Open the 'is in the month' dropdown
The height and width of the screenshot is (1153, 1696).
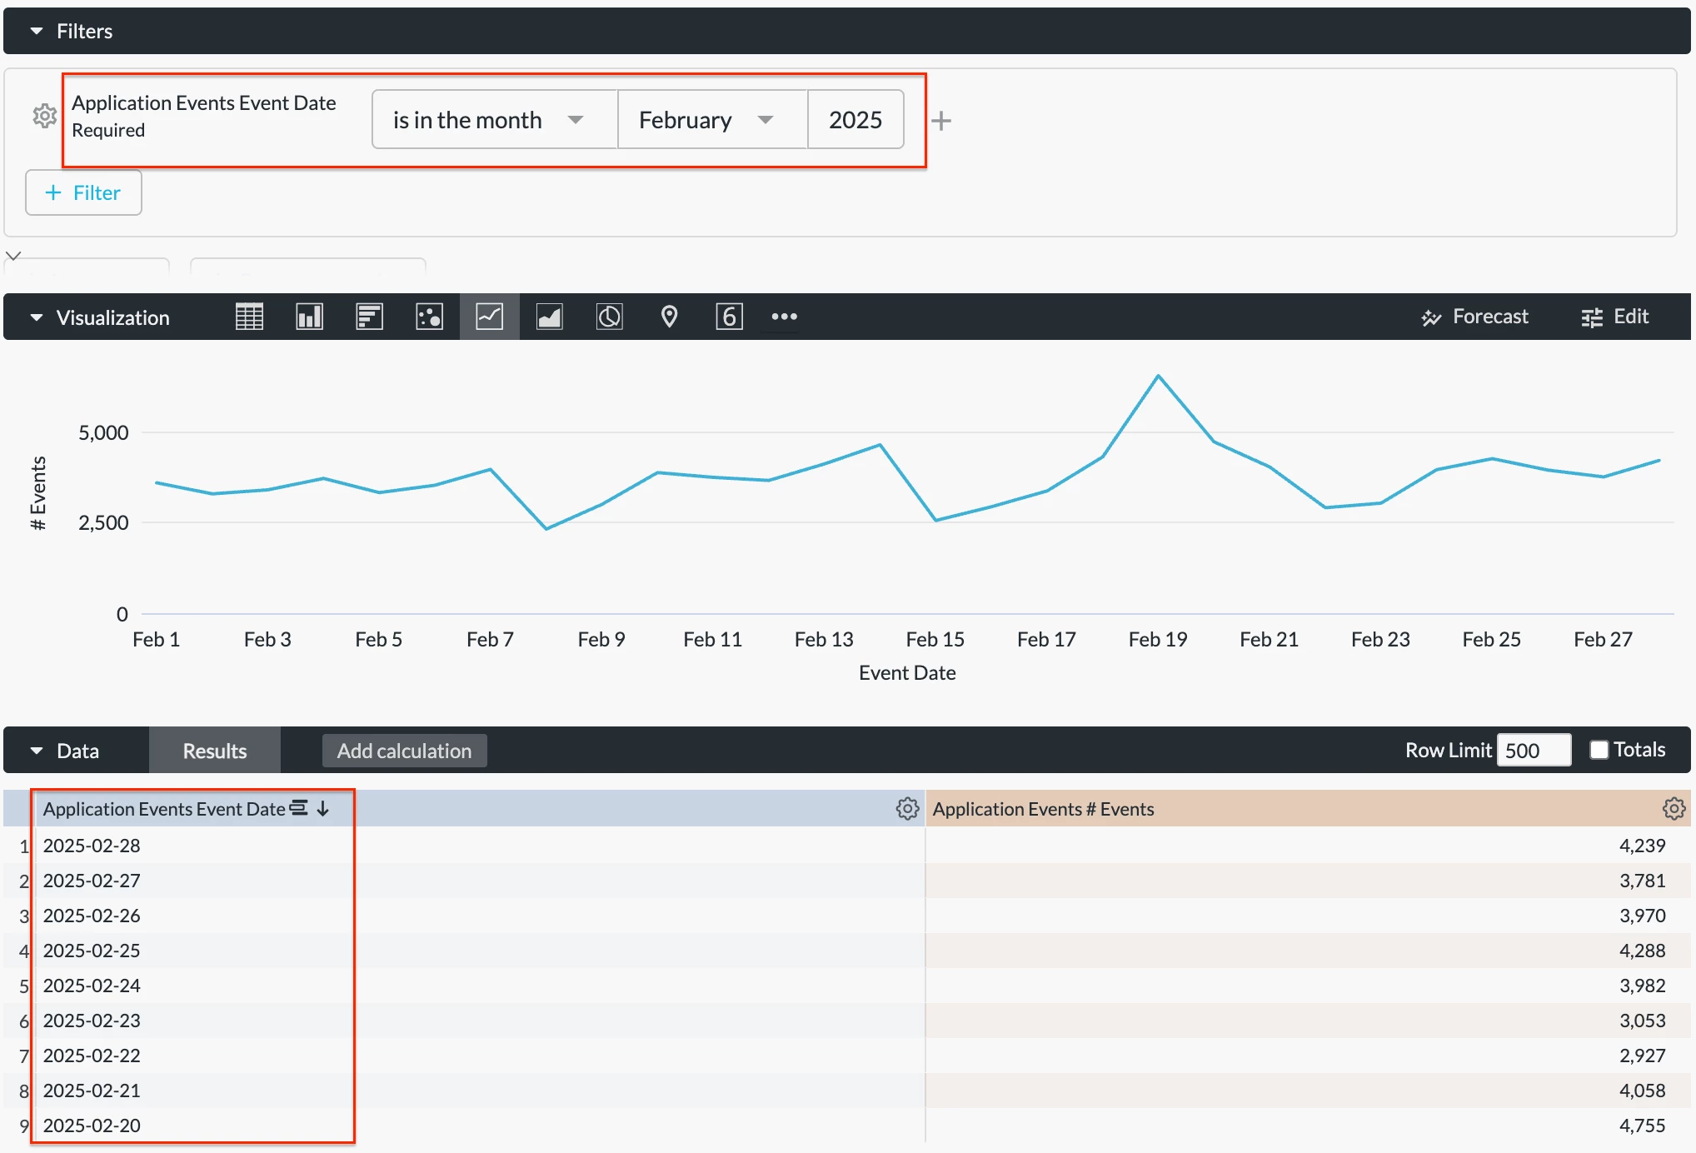point(493,120)
